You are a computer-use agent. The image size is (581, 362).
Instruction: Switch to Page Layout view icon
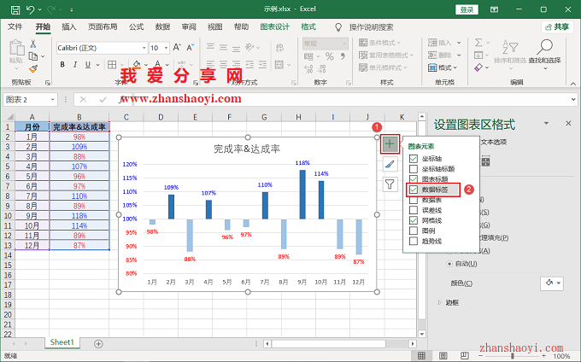coord(443,356)
